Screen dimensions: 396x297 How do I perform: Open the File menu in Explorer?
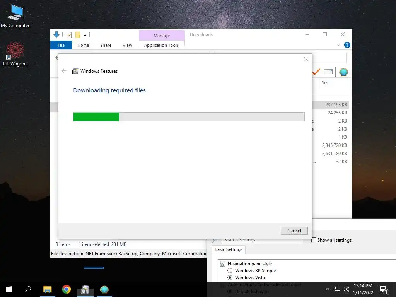click(61, 45)
